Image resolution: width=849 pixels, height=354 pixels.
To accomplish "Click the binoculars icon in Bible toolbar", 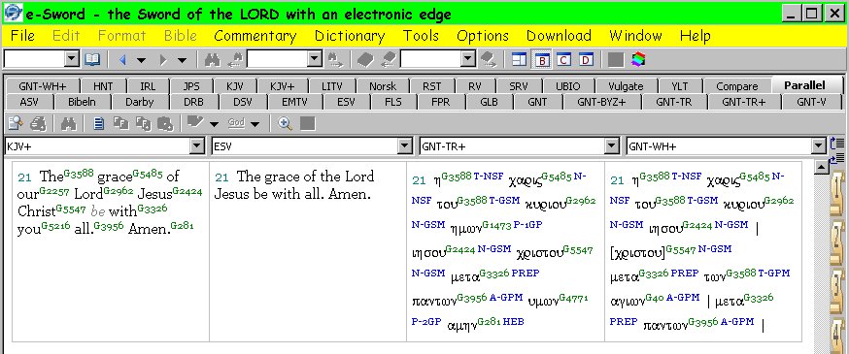I will pyautogui.click(x=69, y=124).
